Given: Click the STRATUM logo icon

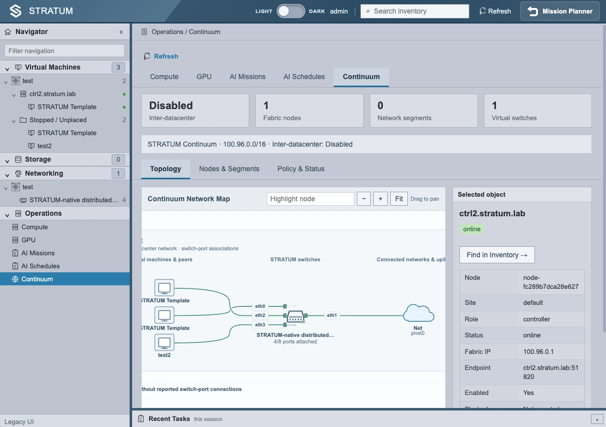Looking at the screenshot, I should coord(16,11).
